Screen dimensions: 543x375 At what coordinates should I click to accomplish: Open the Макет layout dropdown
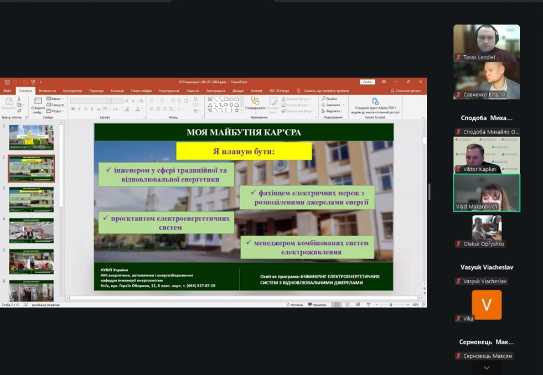(55, 98)
